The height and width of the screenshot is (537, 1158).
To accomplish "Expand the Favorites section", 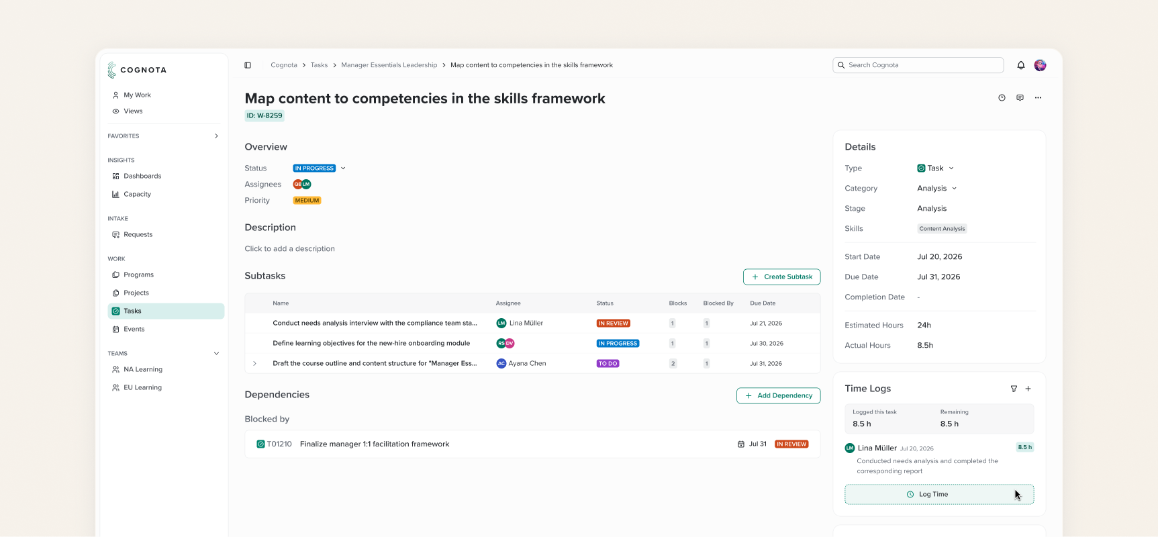I will point(216,136).
